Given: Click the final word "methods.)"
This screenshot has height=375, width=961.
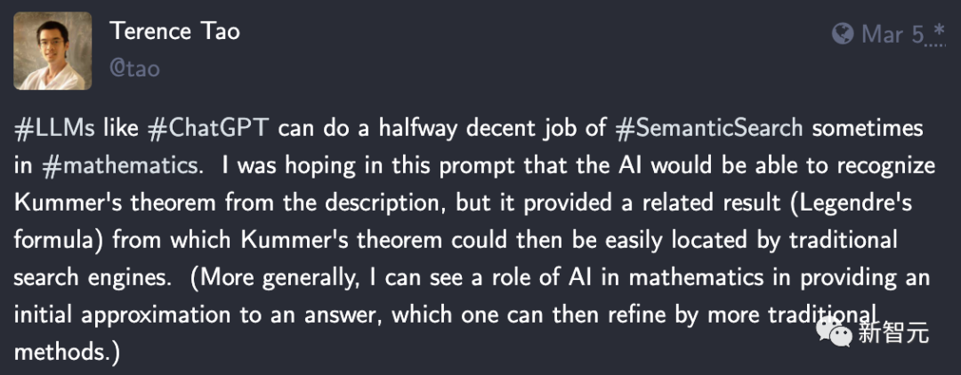Looking at the screenshot, I should pos(67,352).
